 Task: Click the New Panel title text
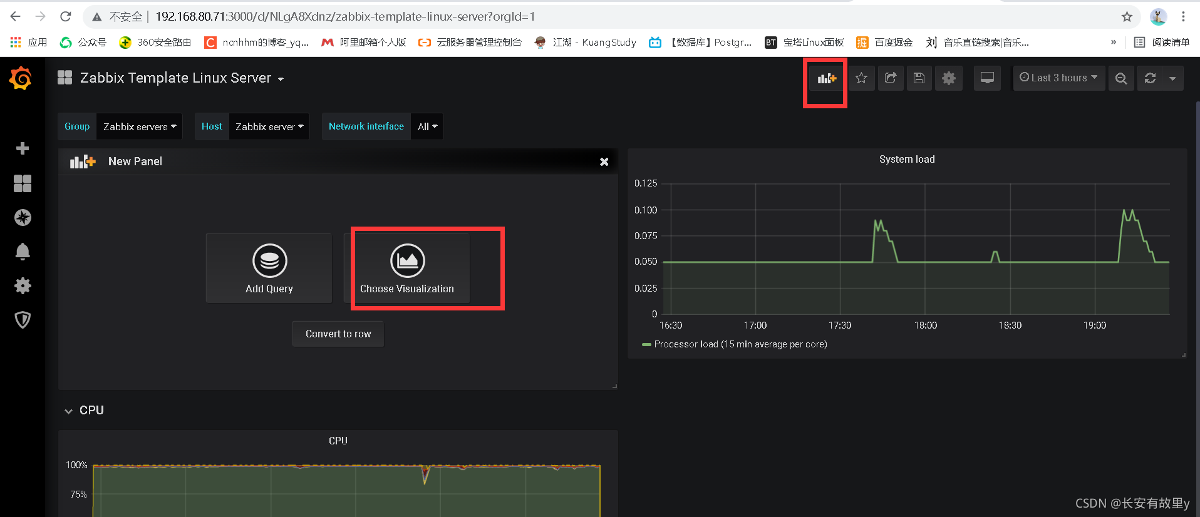point(135,161)
